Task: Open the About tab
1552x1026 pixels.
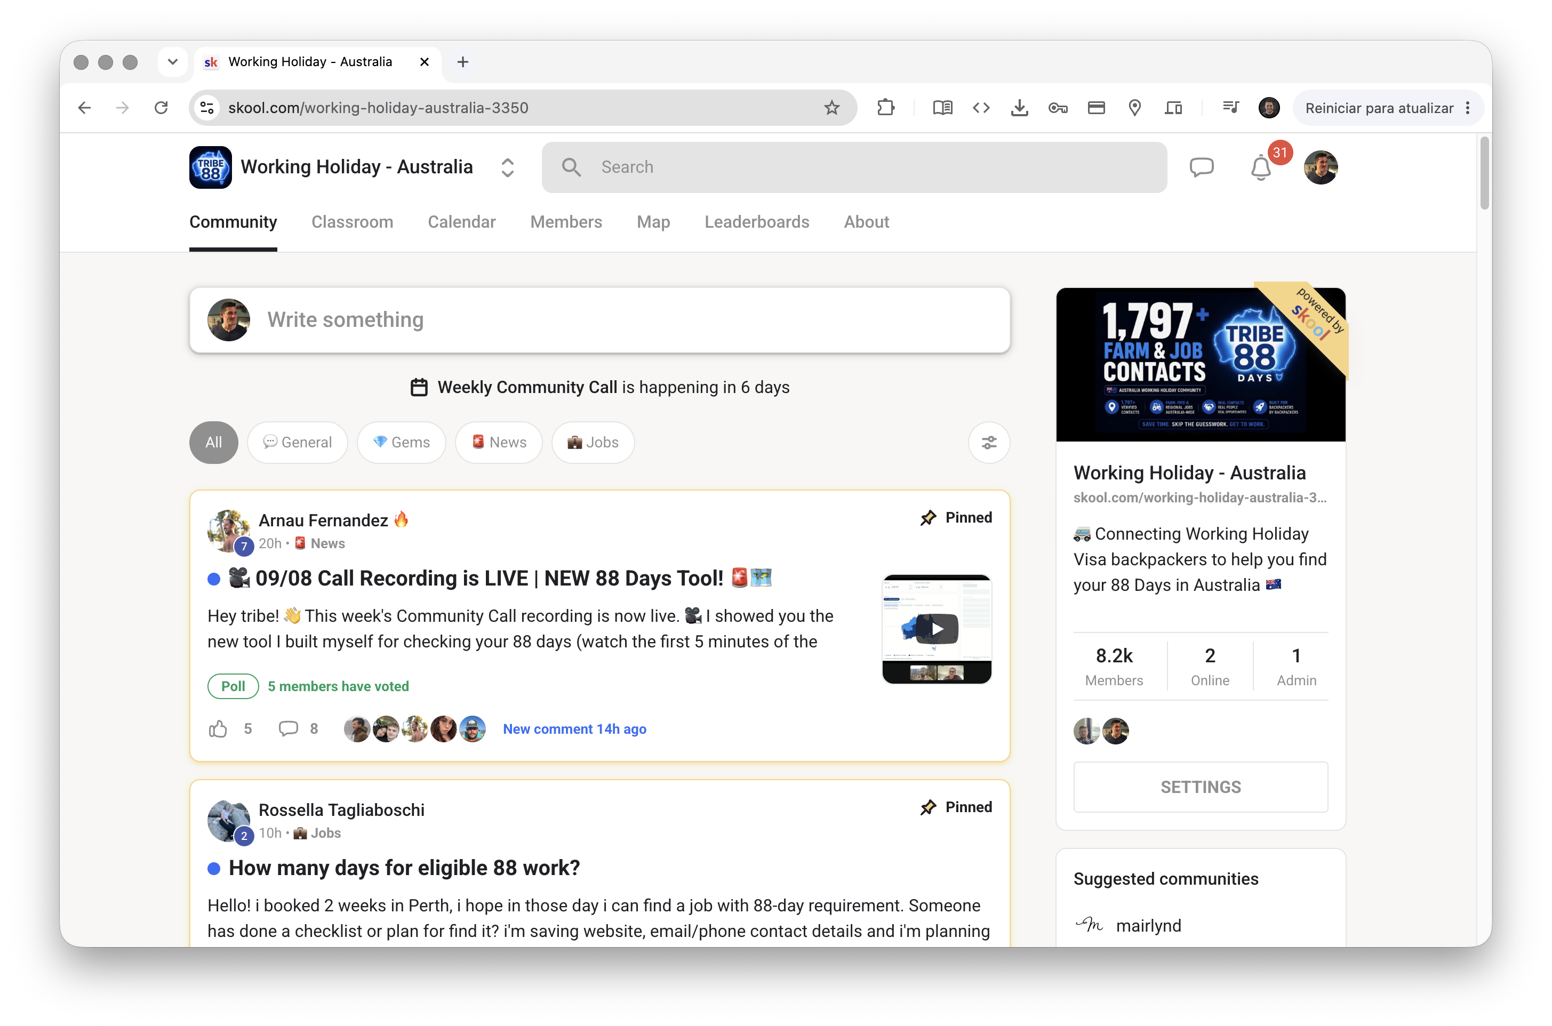Action: point(866,222)
